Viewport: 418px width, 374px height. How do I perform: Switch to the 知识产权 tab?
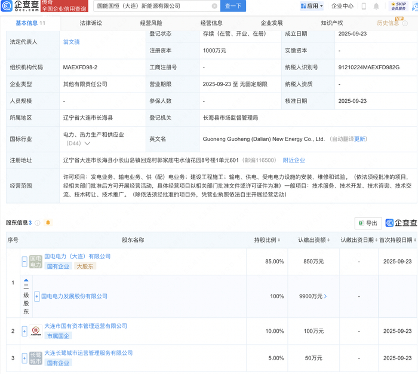[x=331, y=23]
